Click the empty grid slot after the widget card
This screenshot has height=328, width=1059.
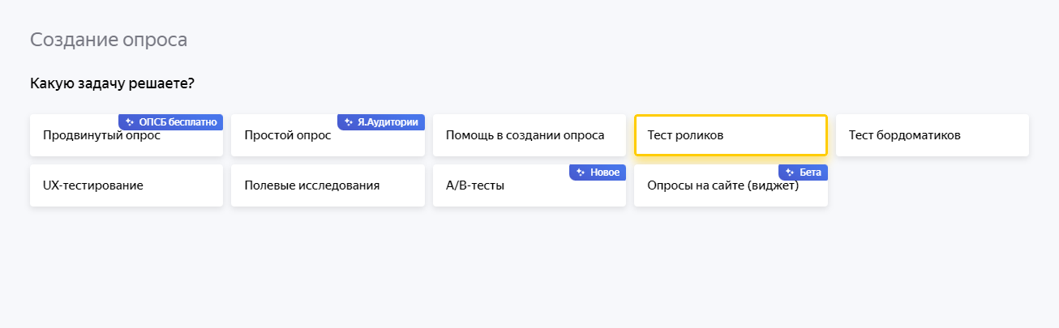[932, 185]
